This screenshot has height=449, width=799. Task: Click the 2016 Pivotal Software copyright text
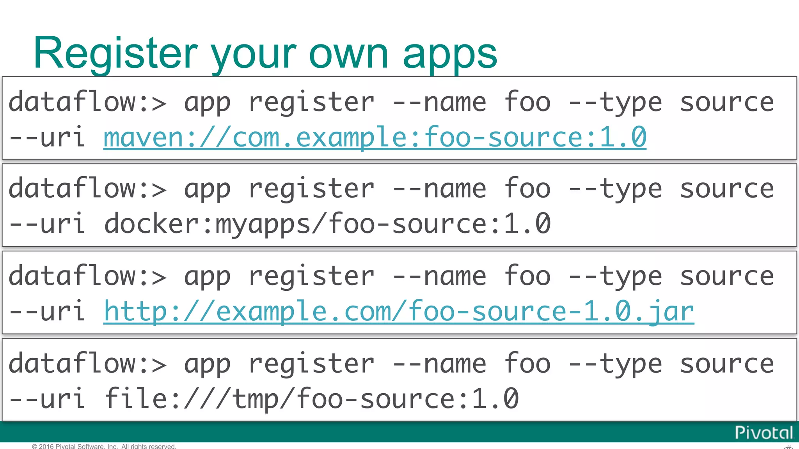(x=104, y=446)
